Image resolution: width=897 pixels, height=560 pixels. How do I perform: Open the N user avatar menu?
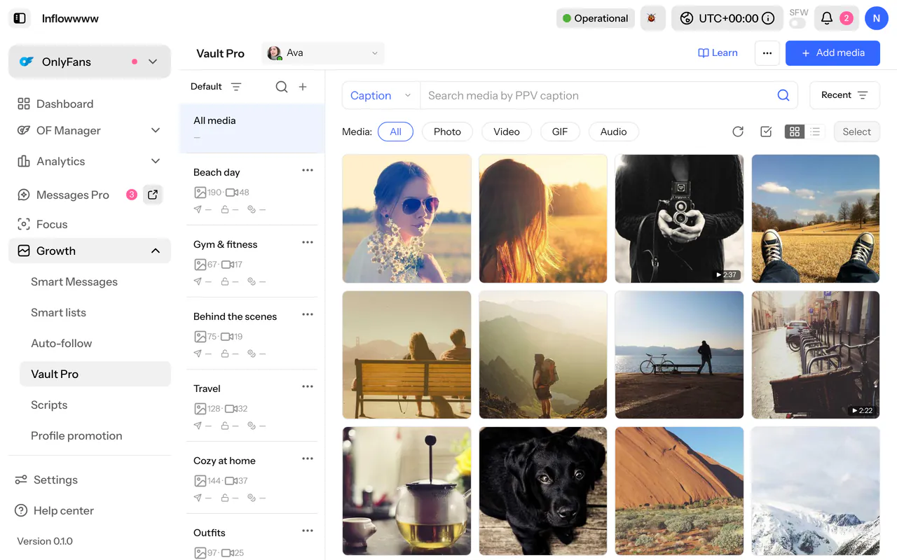876,18
